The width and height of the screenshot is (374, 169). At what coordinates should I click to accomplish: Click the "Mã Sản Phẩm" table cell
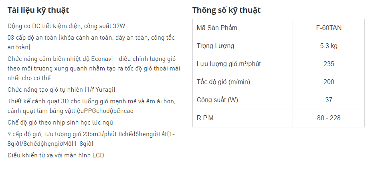click(217, 28)
